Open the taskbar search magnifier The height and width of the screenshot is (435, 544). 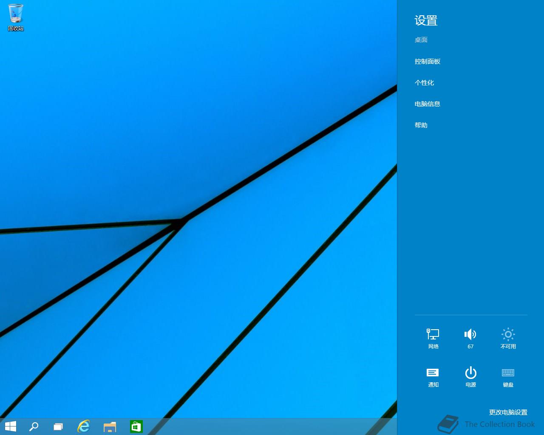34,427
